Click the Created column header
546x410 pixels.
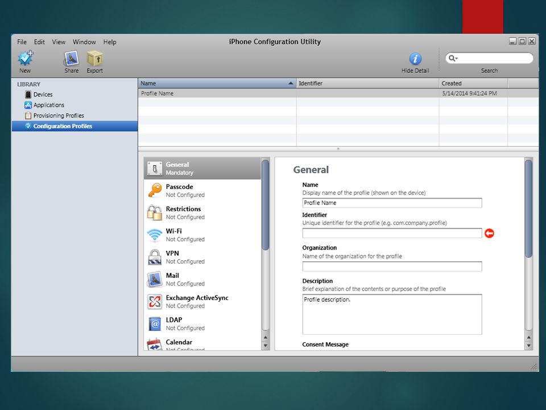tap(474, 83)
